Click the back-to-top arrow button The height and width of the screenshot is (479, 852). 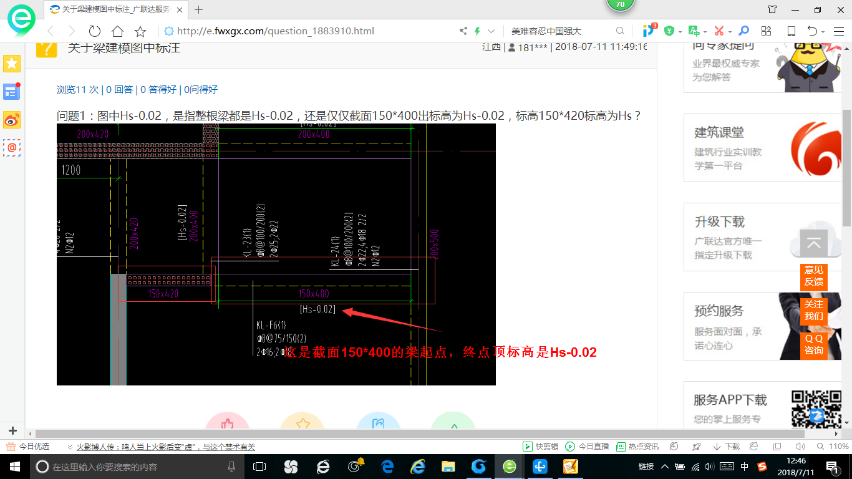pos(813,244)
